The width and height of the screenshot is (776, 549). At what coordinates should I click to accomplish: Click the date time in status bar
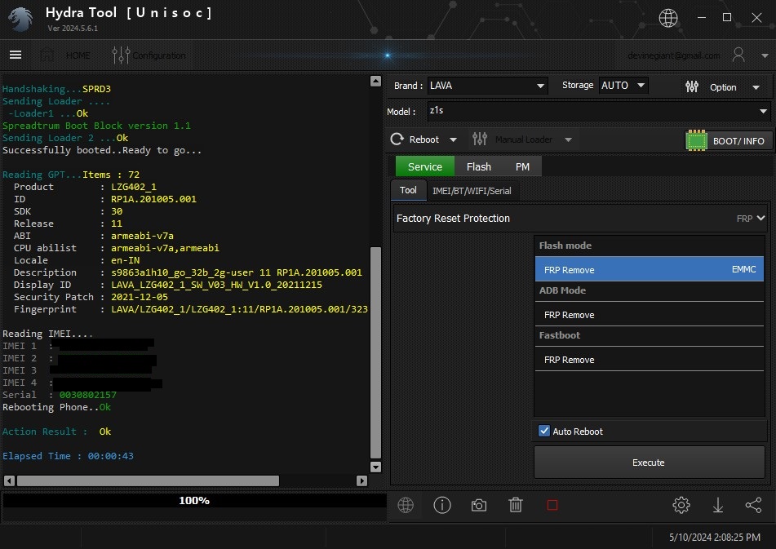[715, 537]
